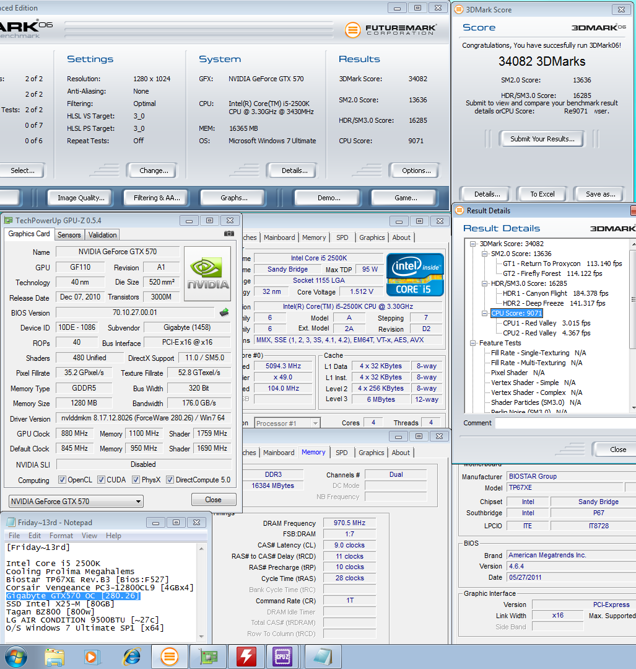Open the About tab in upper CPU-Z window
Screen dimensions: 636x669
click(401, 237)
